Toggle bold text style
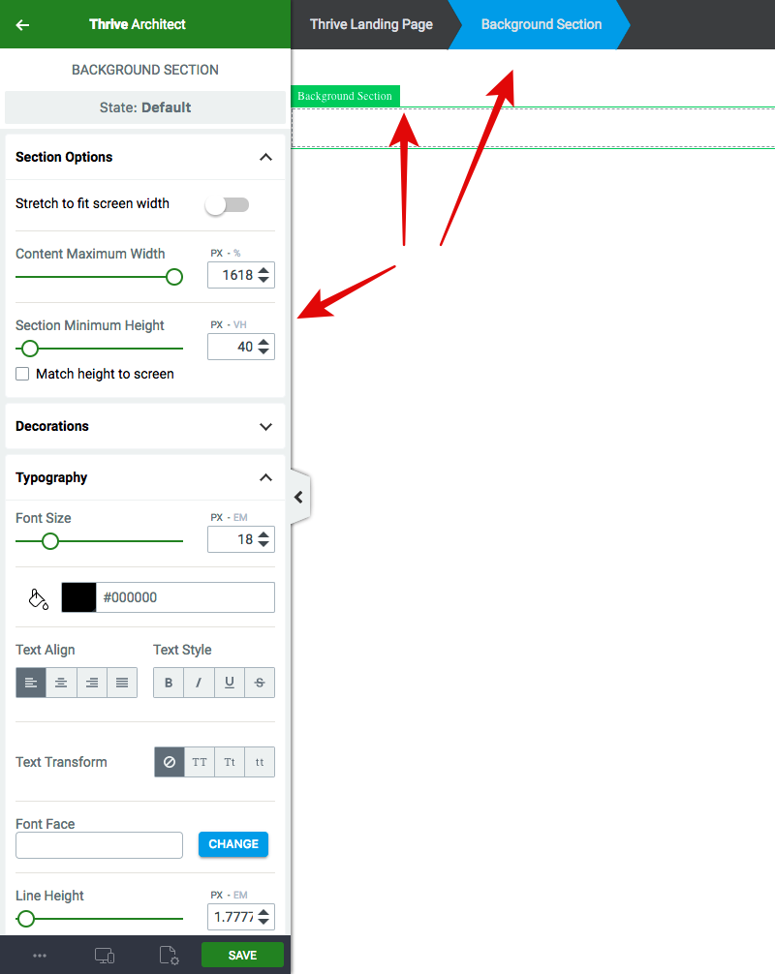775x974 pixels. tap(169, 683)
